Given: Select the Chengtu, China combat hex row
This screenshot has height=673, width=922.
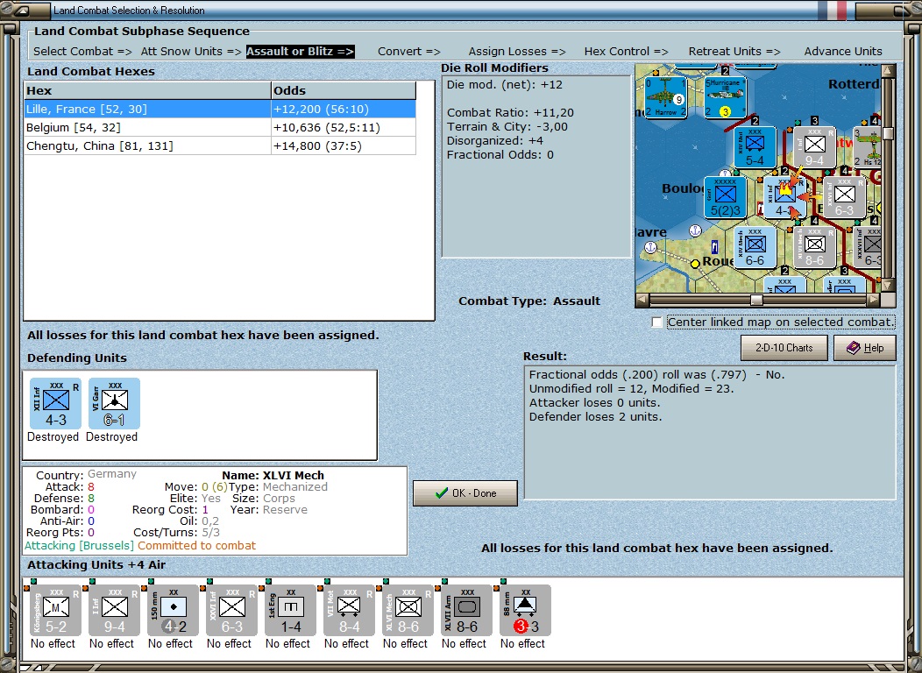Looking at the screenshot, I should (220, 145).
